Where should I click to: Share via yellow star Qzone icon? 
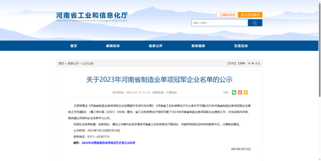[x=246, y=92]
